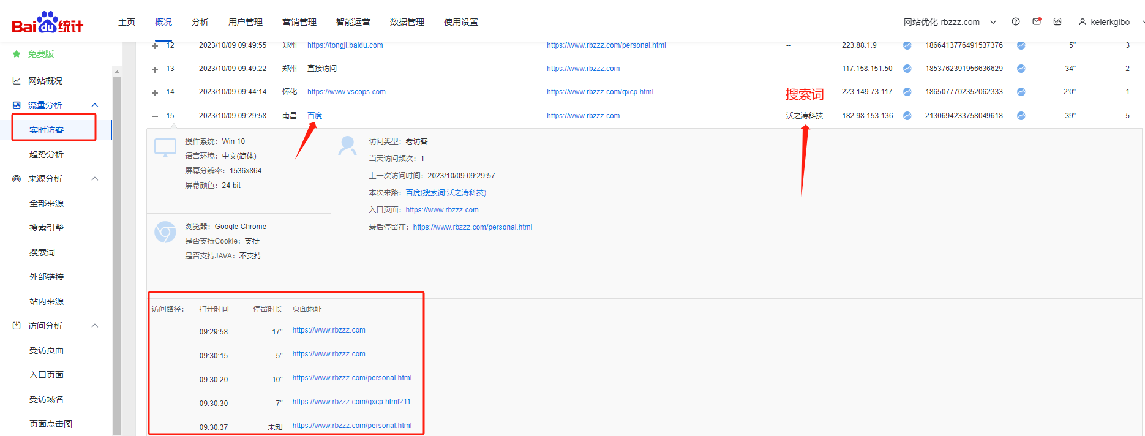Click the 来源分析 sidebar icon
This screenshot has height=436, width=1145.
pos(17,179)
